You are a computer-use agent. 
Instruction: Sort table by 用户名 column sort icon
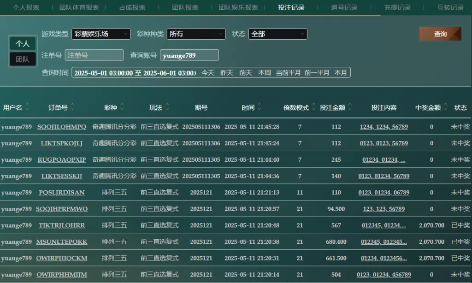tap(28, 107)
